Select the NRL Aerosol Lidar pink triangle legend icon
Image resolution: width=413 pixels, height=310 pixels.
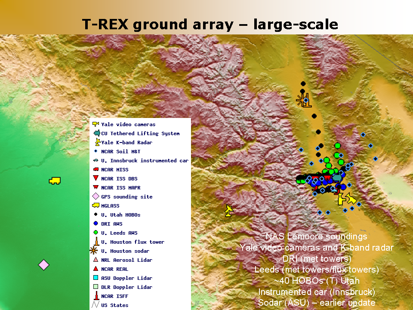[96, 260]
